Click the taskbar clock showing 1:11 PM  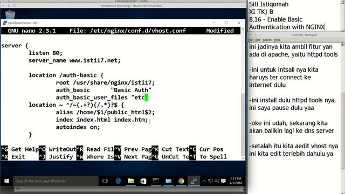236,181
